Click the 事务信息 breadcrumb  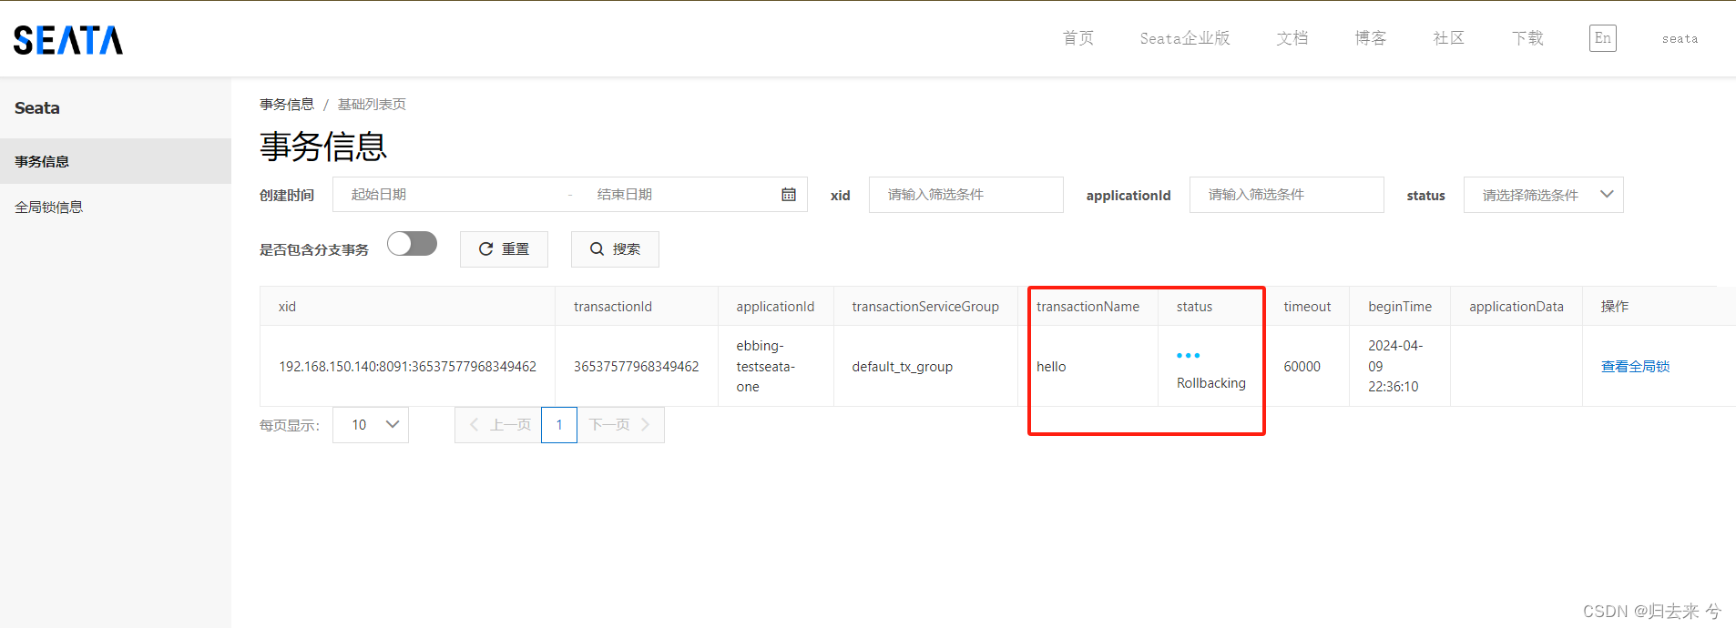pos(287,105)
